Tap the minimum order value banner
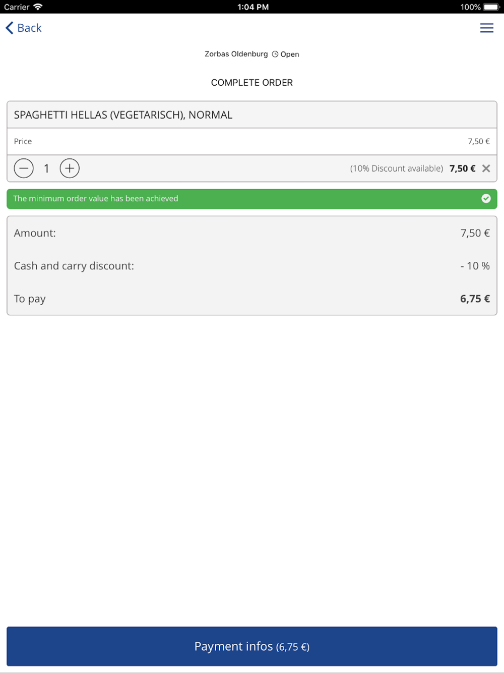This screenshot has width=504, height=673. tap(252, 199)
